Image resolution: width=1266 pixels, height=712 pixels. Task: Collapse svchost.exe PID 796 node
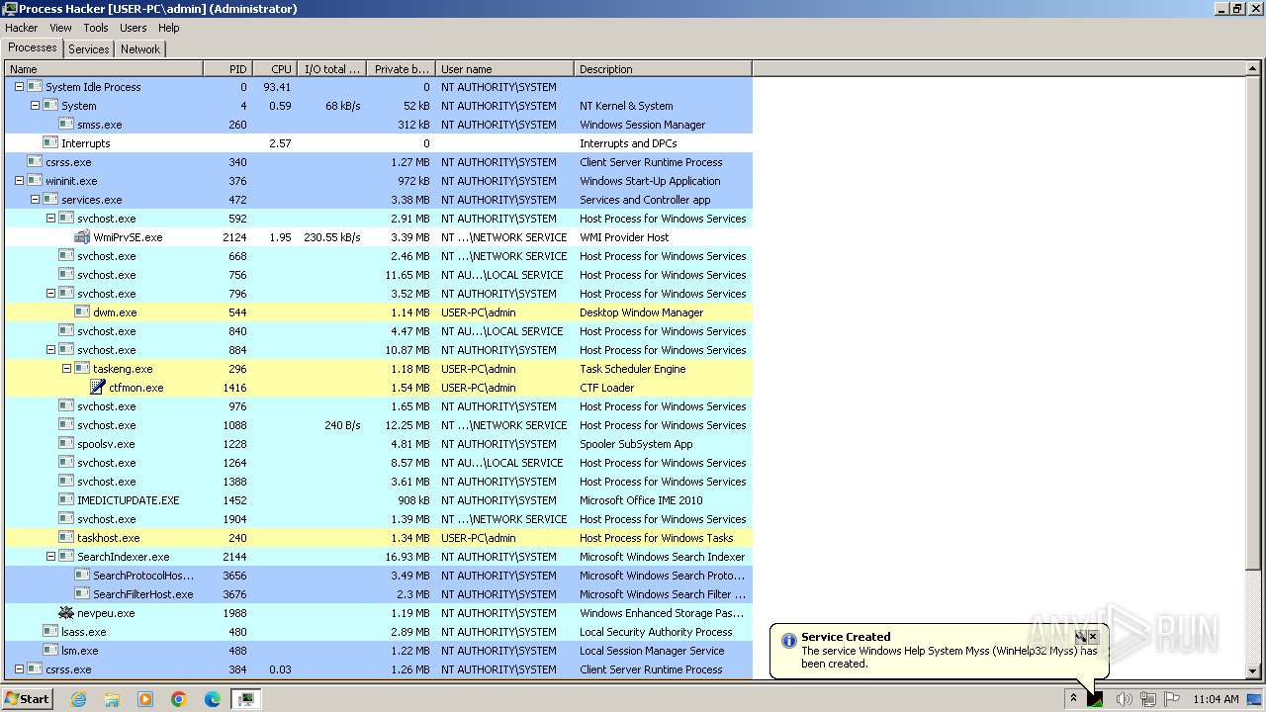[x=50, y=294]
